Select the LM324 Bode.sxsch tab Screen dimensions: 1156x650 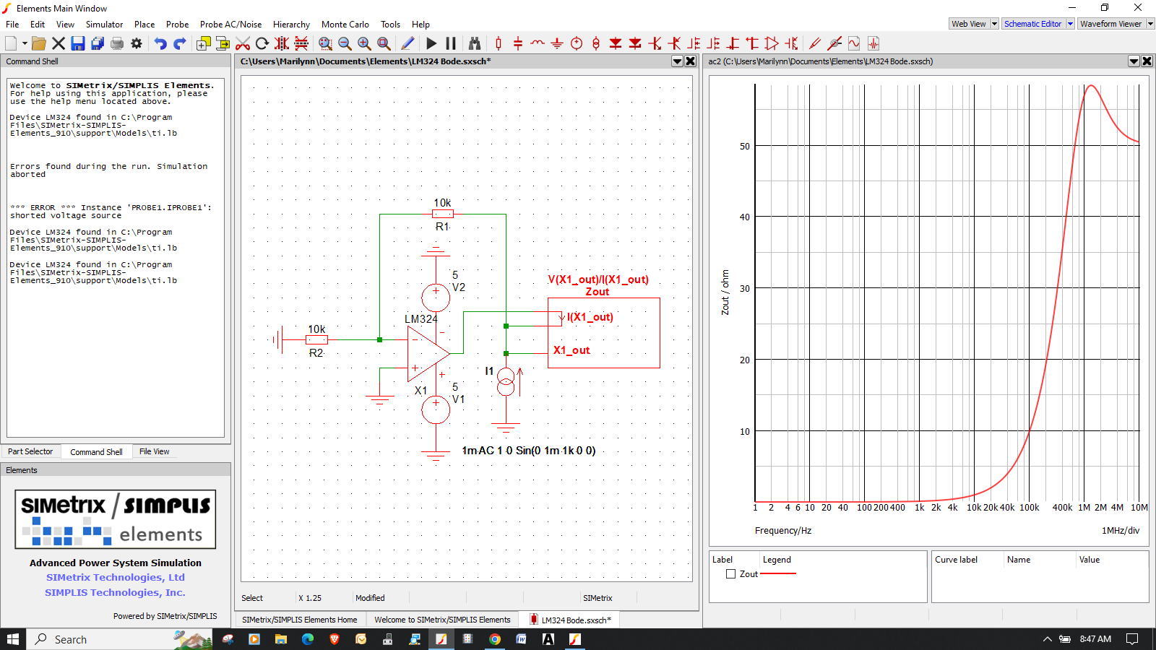[x=571, y=620]
